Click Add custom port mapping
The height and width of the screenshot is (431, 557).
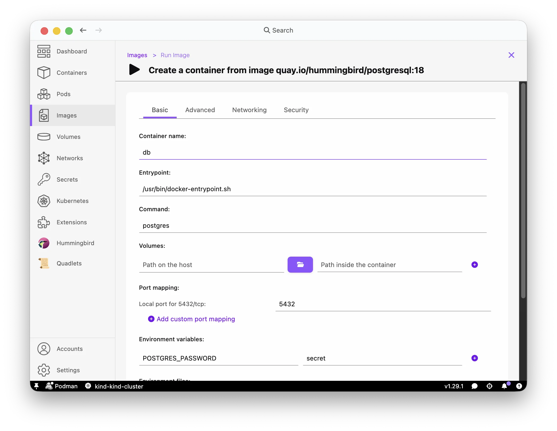point(191,319)
